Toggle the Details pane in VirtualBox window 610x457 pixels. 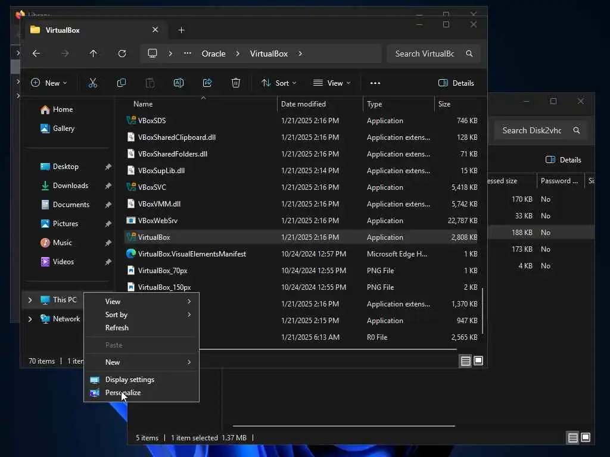[x=456, y=83]
